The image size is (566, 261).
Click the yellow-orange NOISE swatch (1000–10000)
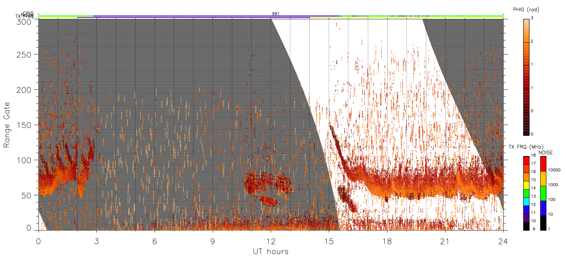pyautogui.click(x=543, y=179)
